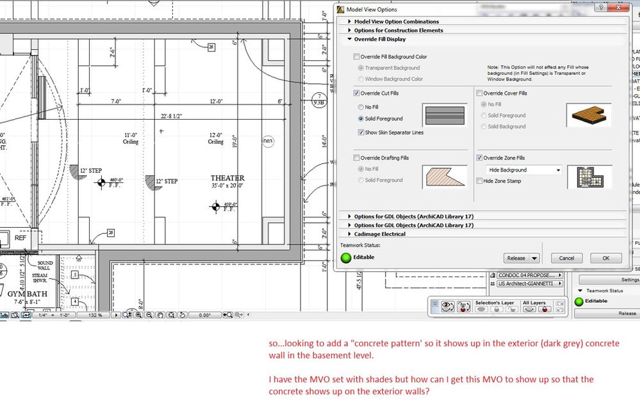This screenshot has height=416, width=640.
Task: Lock All Layers red padlock button
Action: pos(545,309)
